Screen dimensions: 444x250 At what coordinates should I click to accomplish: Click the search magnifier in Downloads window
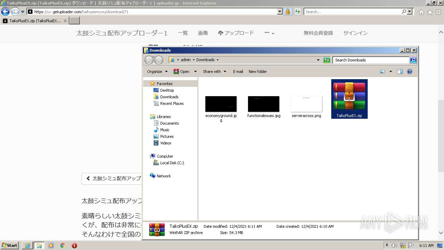click(413, 60)
